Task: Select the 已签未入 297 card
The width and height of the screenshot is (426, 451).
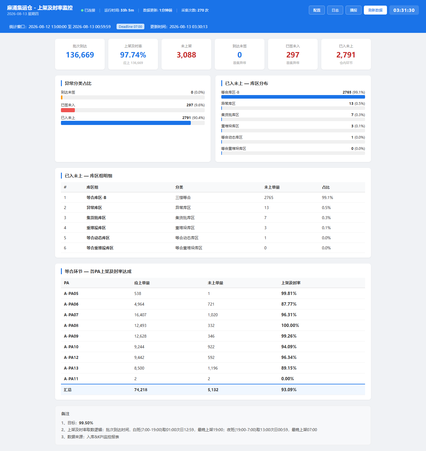Action: (293, 54)
